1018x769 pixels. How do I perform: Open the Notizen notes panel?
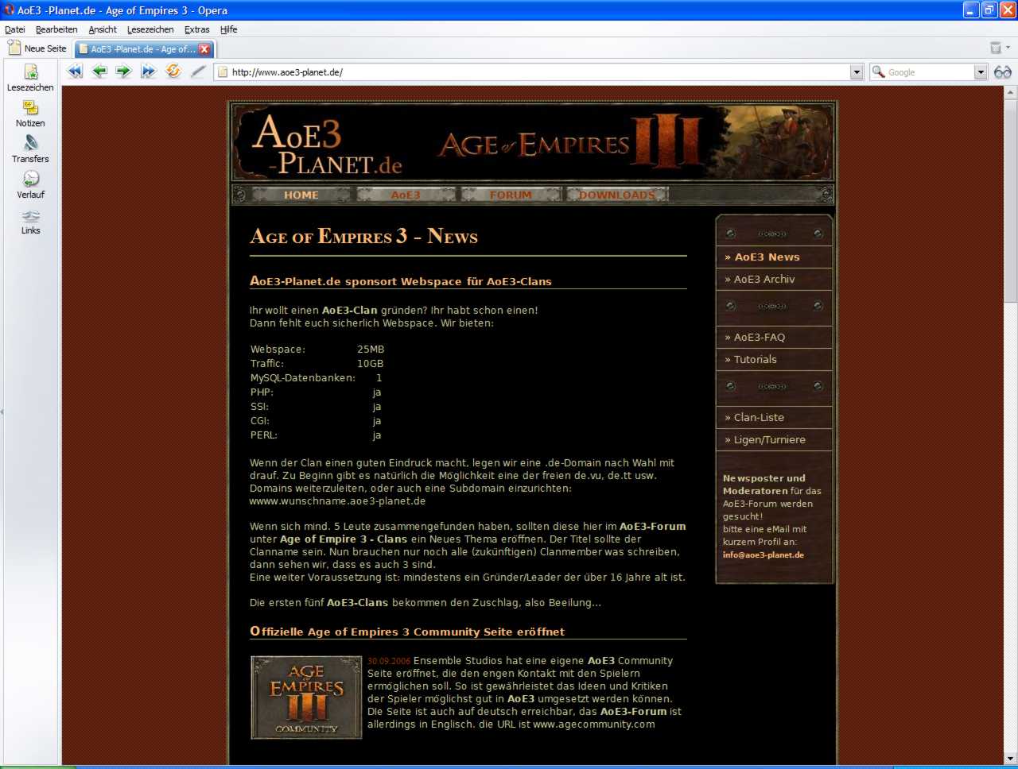30,114
